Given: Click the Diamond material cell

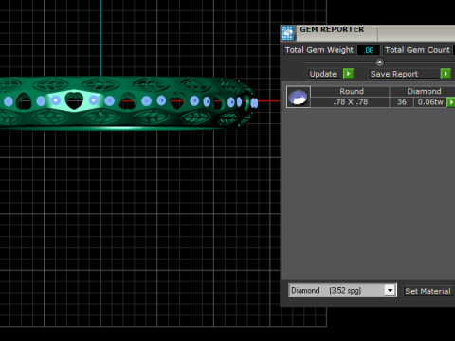Looking at the screenshot, I should click(423, 91).
